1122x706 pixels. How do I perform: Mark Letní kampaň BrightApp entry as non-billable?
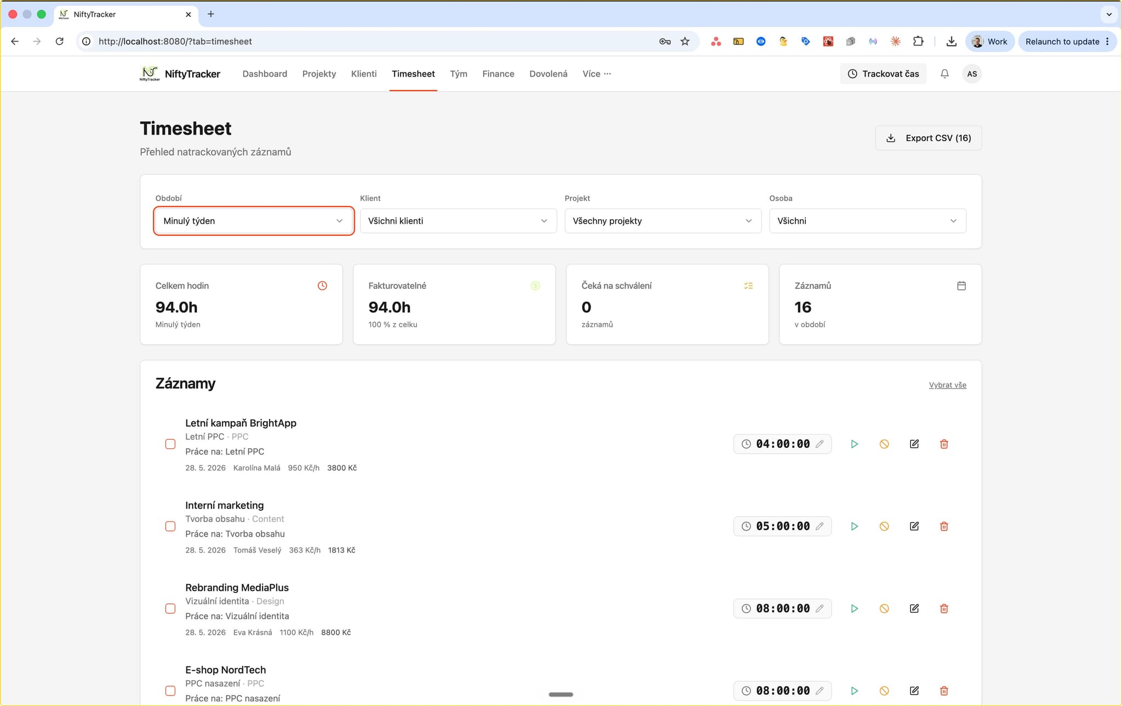[x=884, y=444]
